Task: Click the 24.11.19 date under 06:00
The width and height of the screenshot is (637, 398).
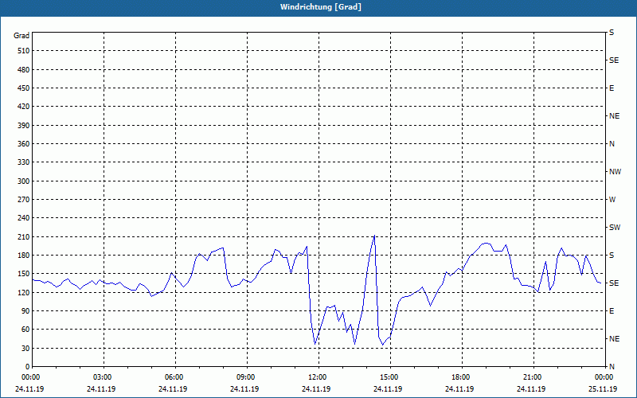Action: point(173,389)
